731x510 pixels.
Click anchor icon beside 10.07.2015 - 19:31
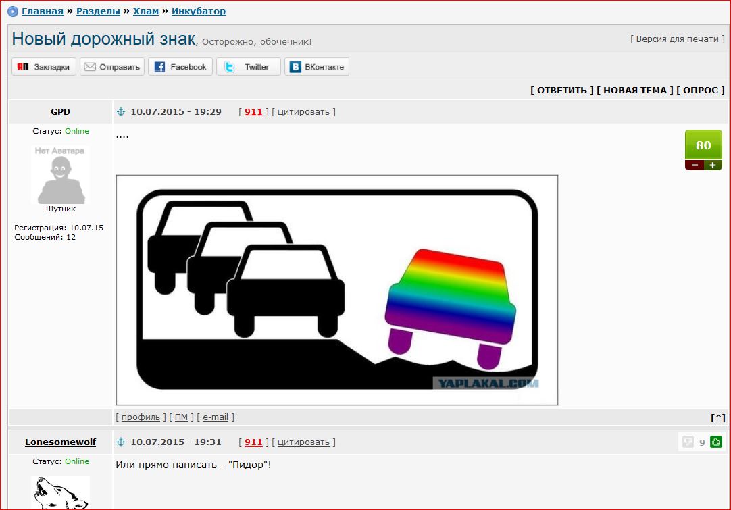pos(121,442)
